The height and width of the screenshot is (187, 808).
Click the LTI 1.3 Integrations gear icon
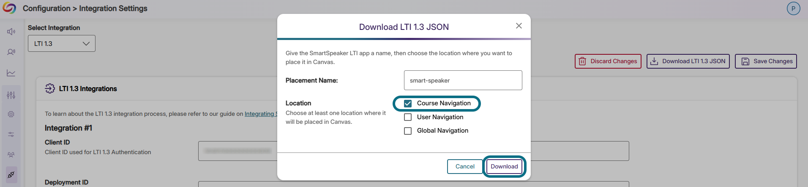(50, 88)
